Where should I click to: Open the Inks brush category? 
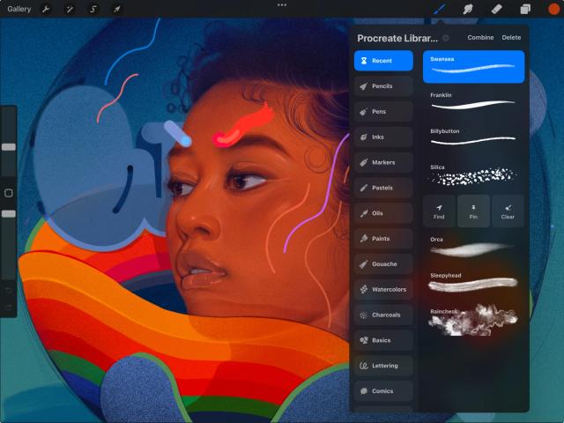click(383, 137)
